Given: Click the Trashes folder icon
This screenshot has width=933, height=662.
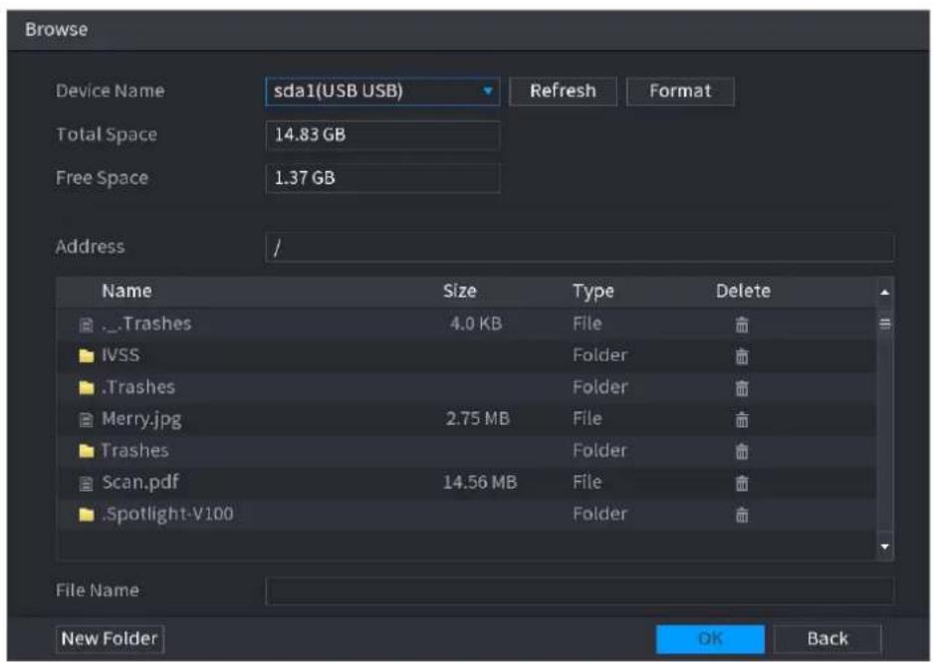Looking at the screenshot, I should (87, 451).
